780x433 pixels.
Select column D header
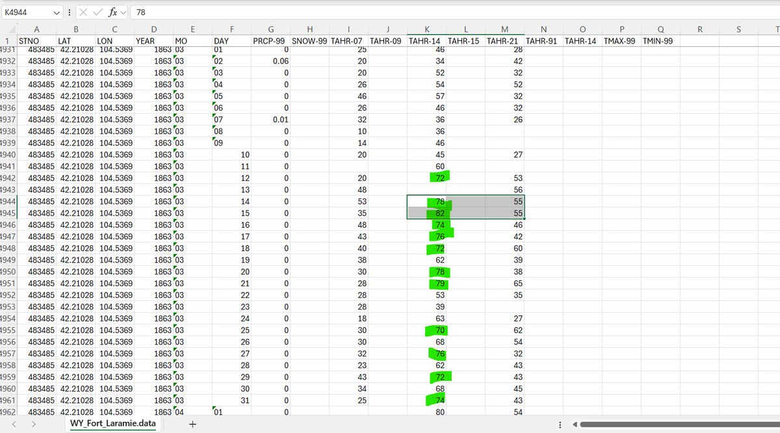click(153, 29)
